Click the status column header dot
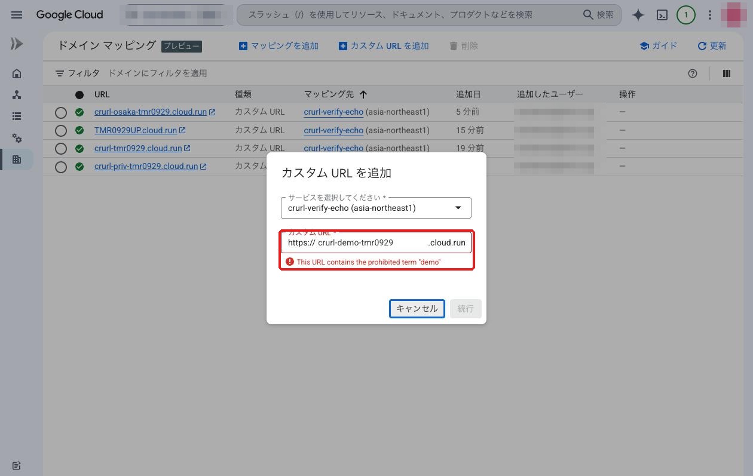The width and height of the screenshot is (753, 476). [79, 94]
